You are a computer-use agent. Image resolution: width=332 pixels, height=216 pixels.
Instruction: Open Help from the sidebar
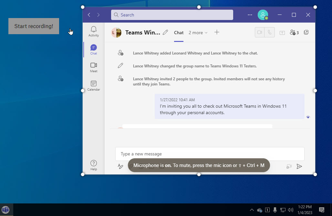click(x=93, y=164)
